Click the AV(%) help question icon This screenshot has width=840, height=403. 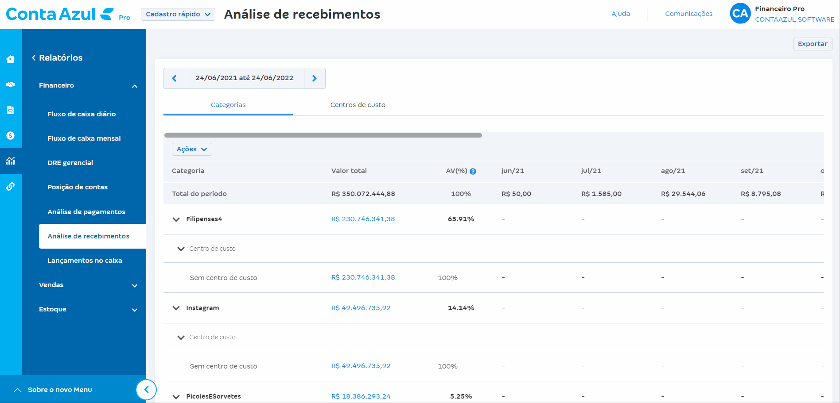tap(473, 172)
